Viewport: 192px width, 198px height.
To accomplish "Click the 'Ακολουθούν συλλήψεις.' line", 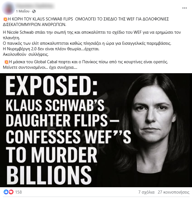I will 26,55.
